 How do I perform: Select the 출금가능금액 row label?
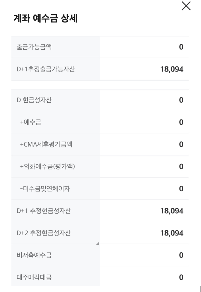(34, 47)
